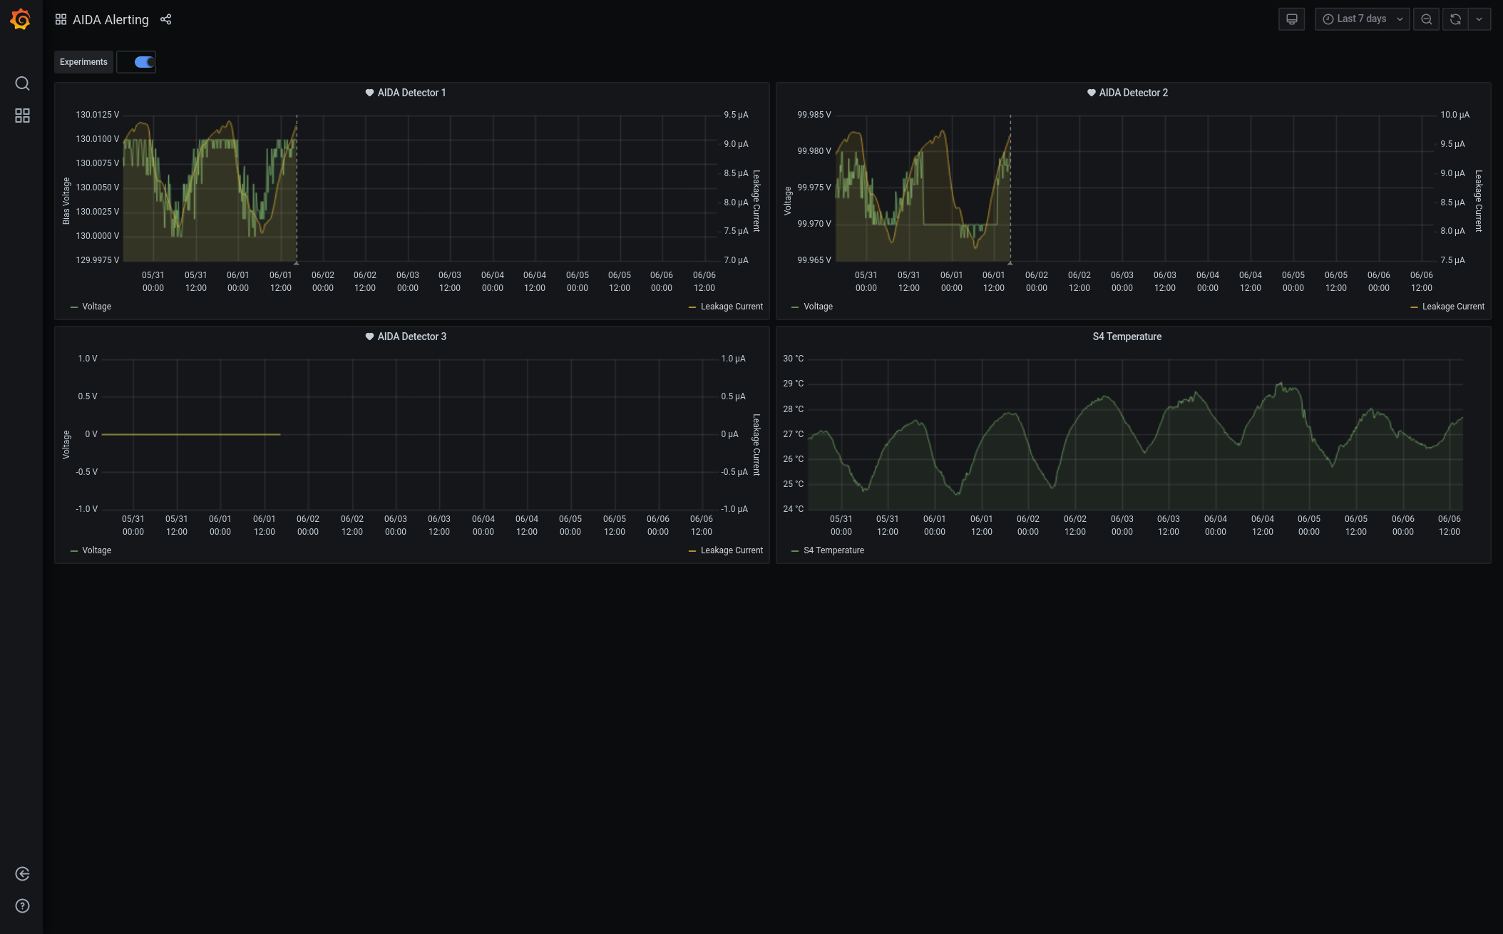
Task: Refresh the dashboard
Action: pos(1455,19)
